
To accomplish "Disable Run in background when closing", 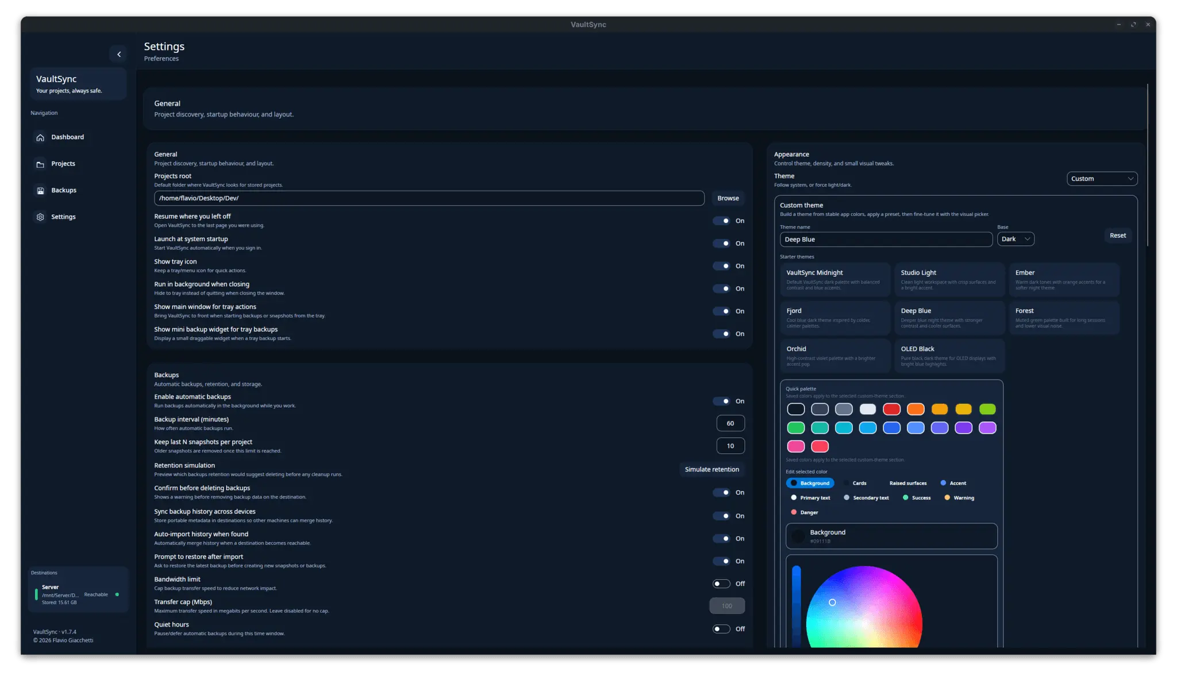I will (x=721, y=289).
